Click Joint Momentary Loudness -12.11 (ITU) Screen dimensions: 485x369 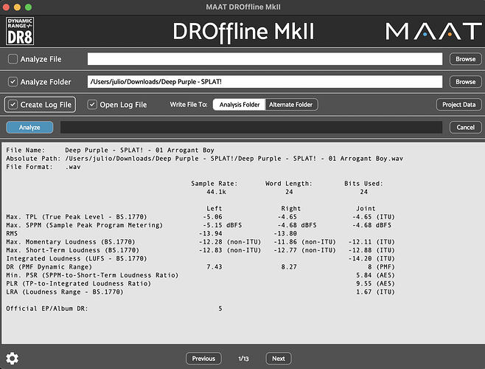pyautogui.click(x=371, y=242)
